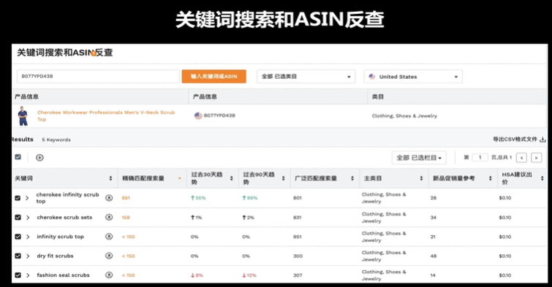This screenshot has height=287, width=552.
Task: Uncheck dry fit scrubs row
Action: point(18,256)
